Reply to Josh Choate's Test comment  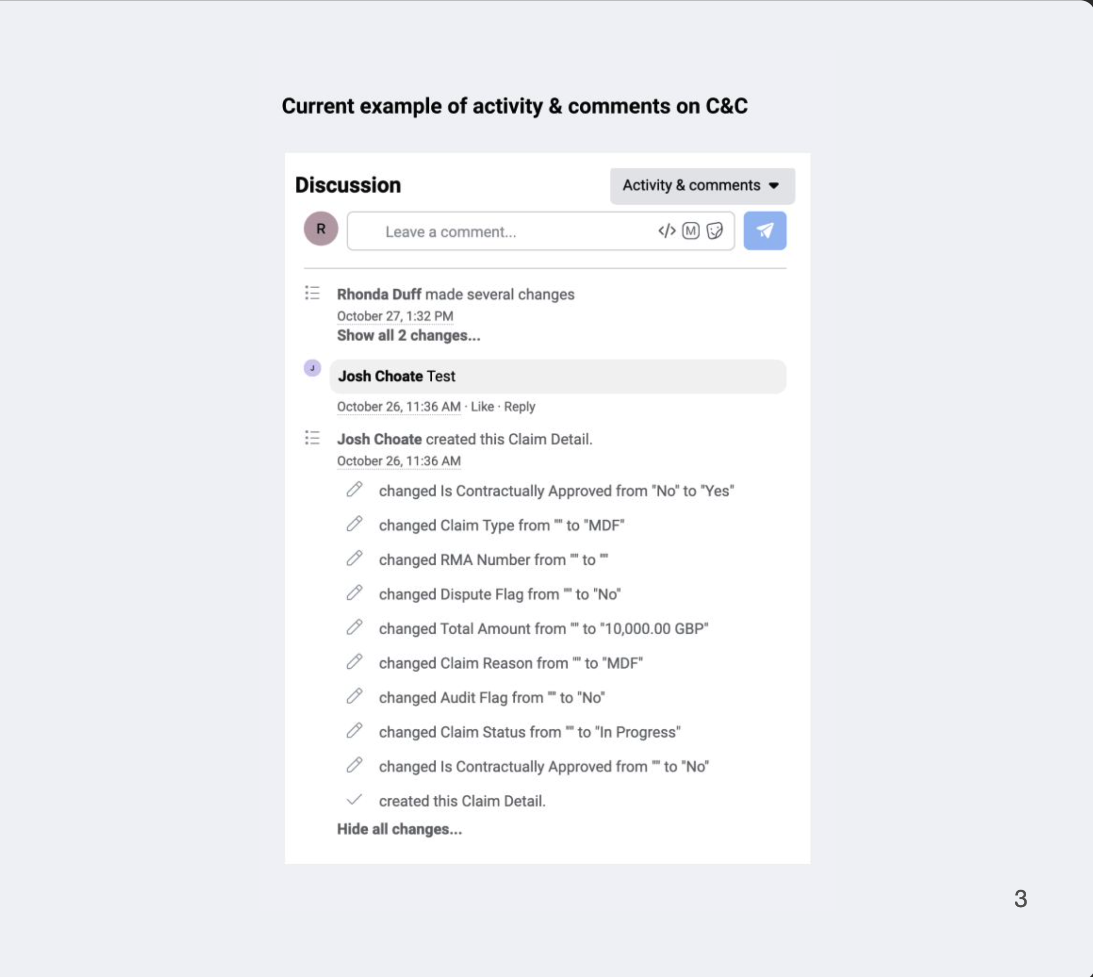pyautogui.click(x=520, y=407)
